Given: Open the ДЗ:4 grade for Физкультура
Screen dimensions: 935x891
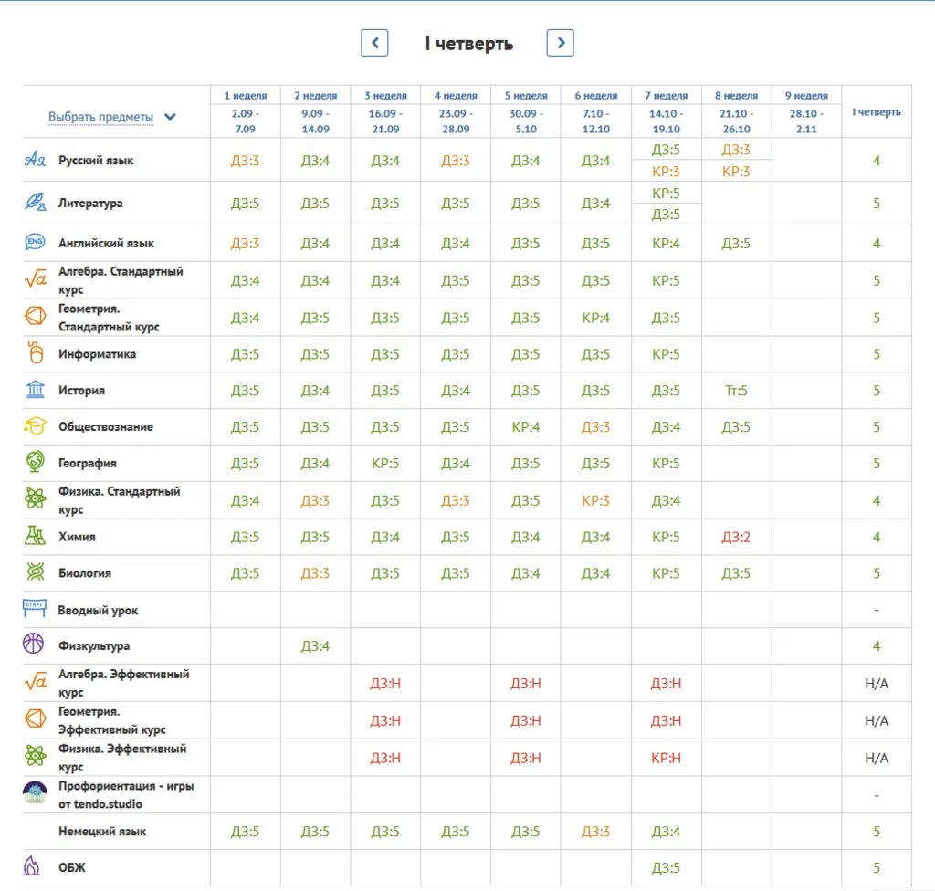Looking at the screenshot, I should point(315,646).
